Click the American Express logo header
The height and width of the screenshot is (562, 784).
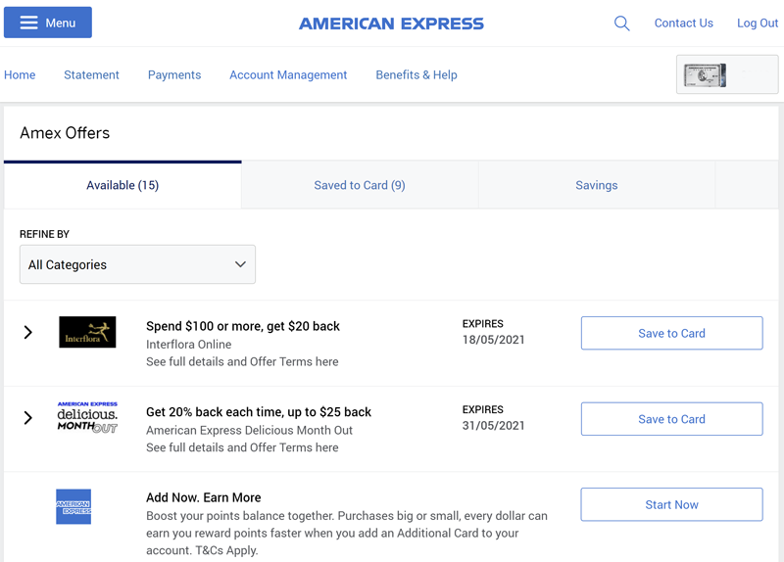pos(391,23)
